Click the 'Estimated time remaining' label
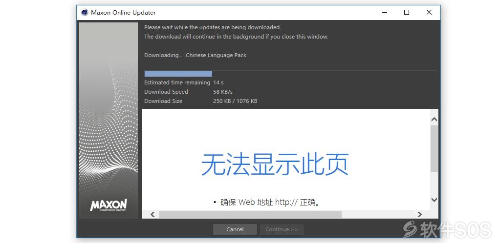 tap(177, 82)
